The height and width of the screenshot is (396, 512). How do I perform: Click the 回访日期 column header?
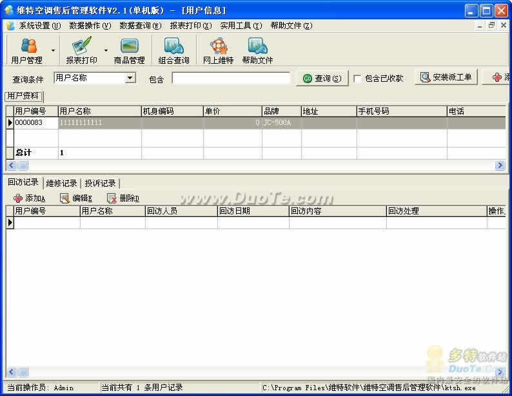[253, 211]
